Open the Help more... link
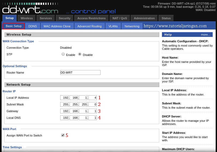 coord(205,35)
